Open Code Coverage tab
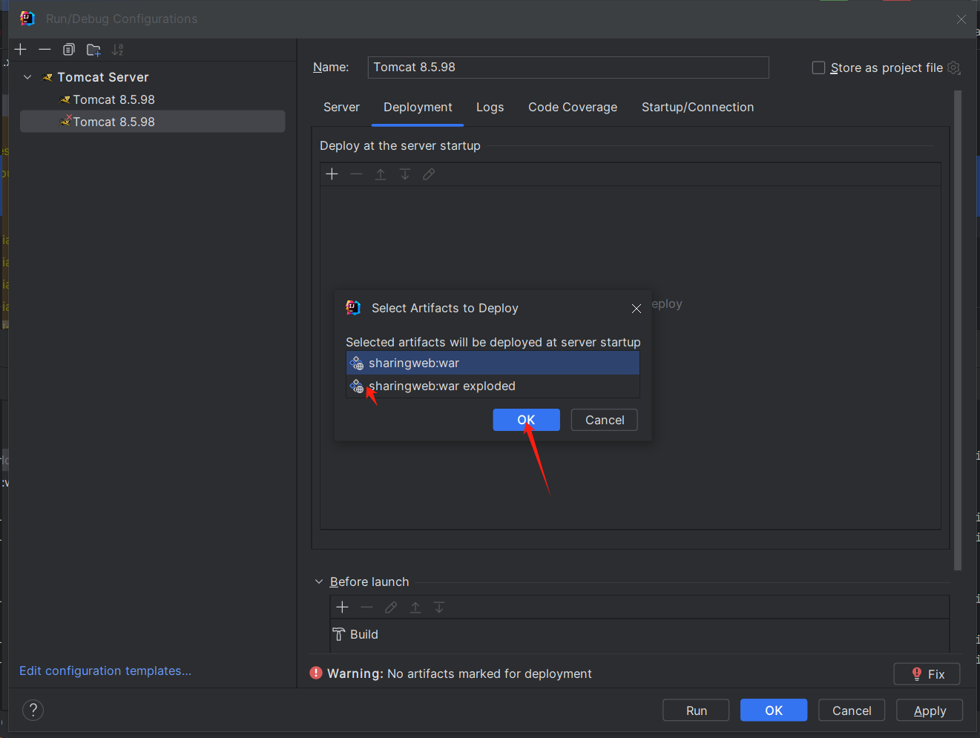 573,107
